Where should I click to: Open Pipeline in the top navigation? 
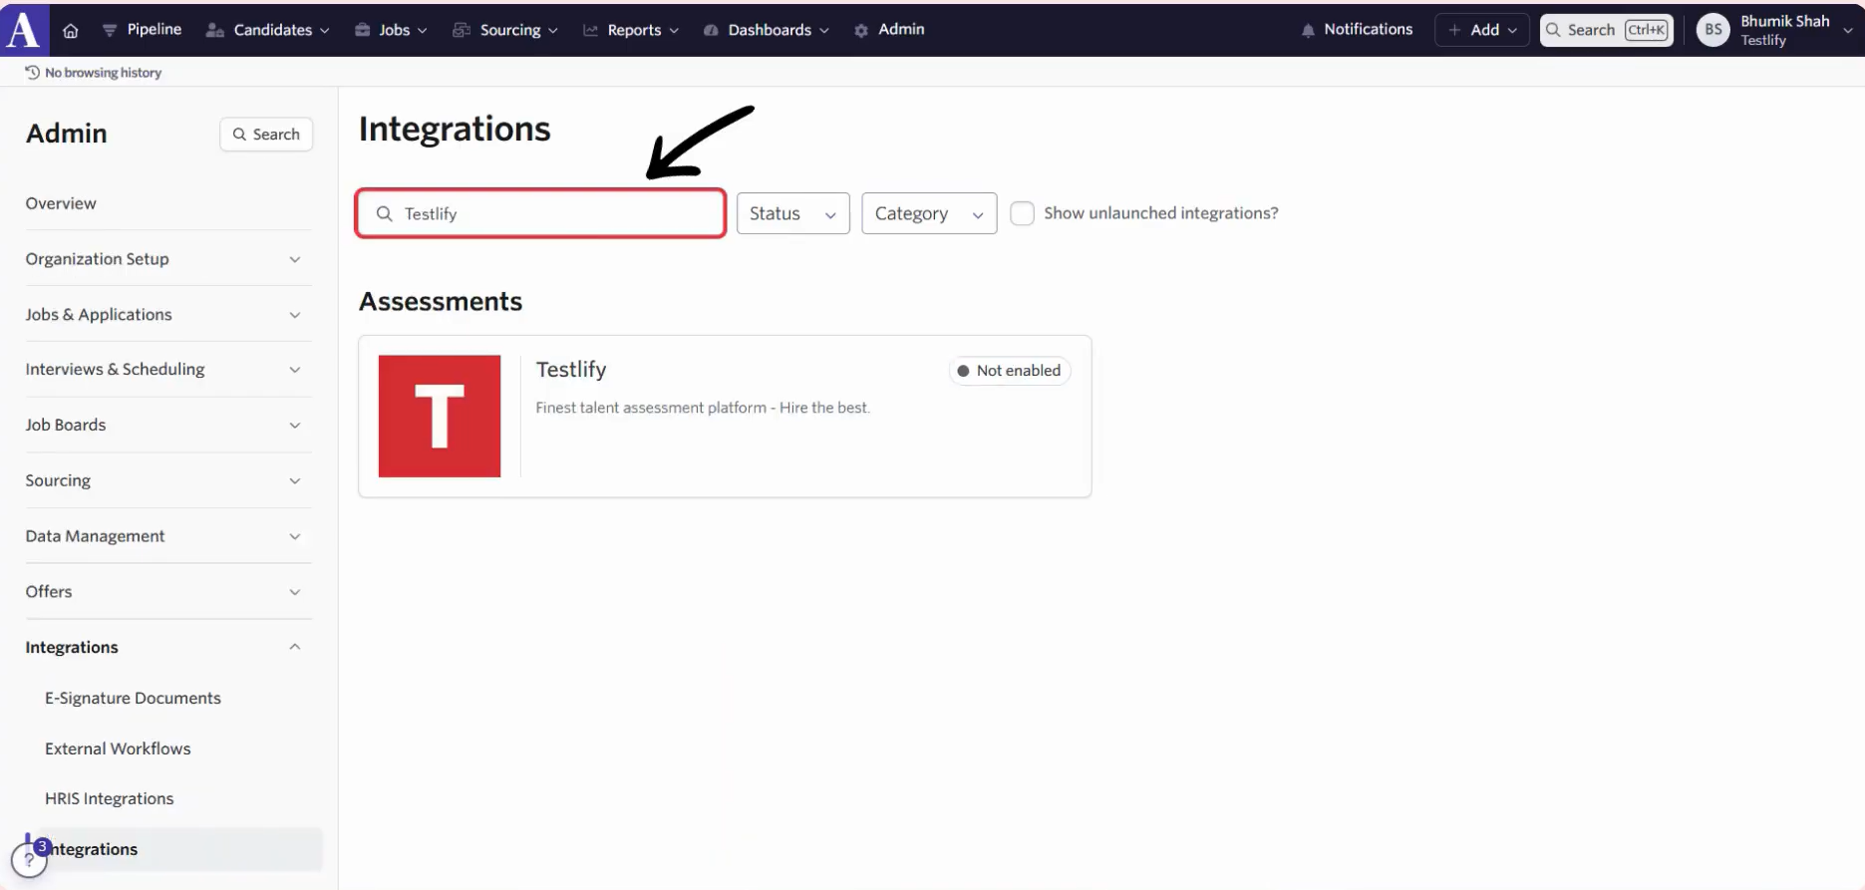[142, 30]
